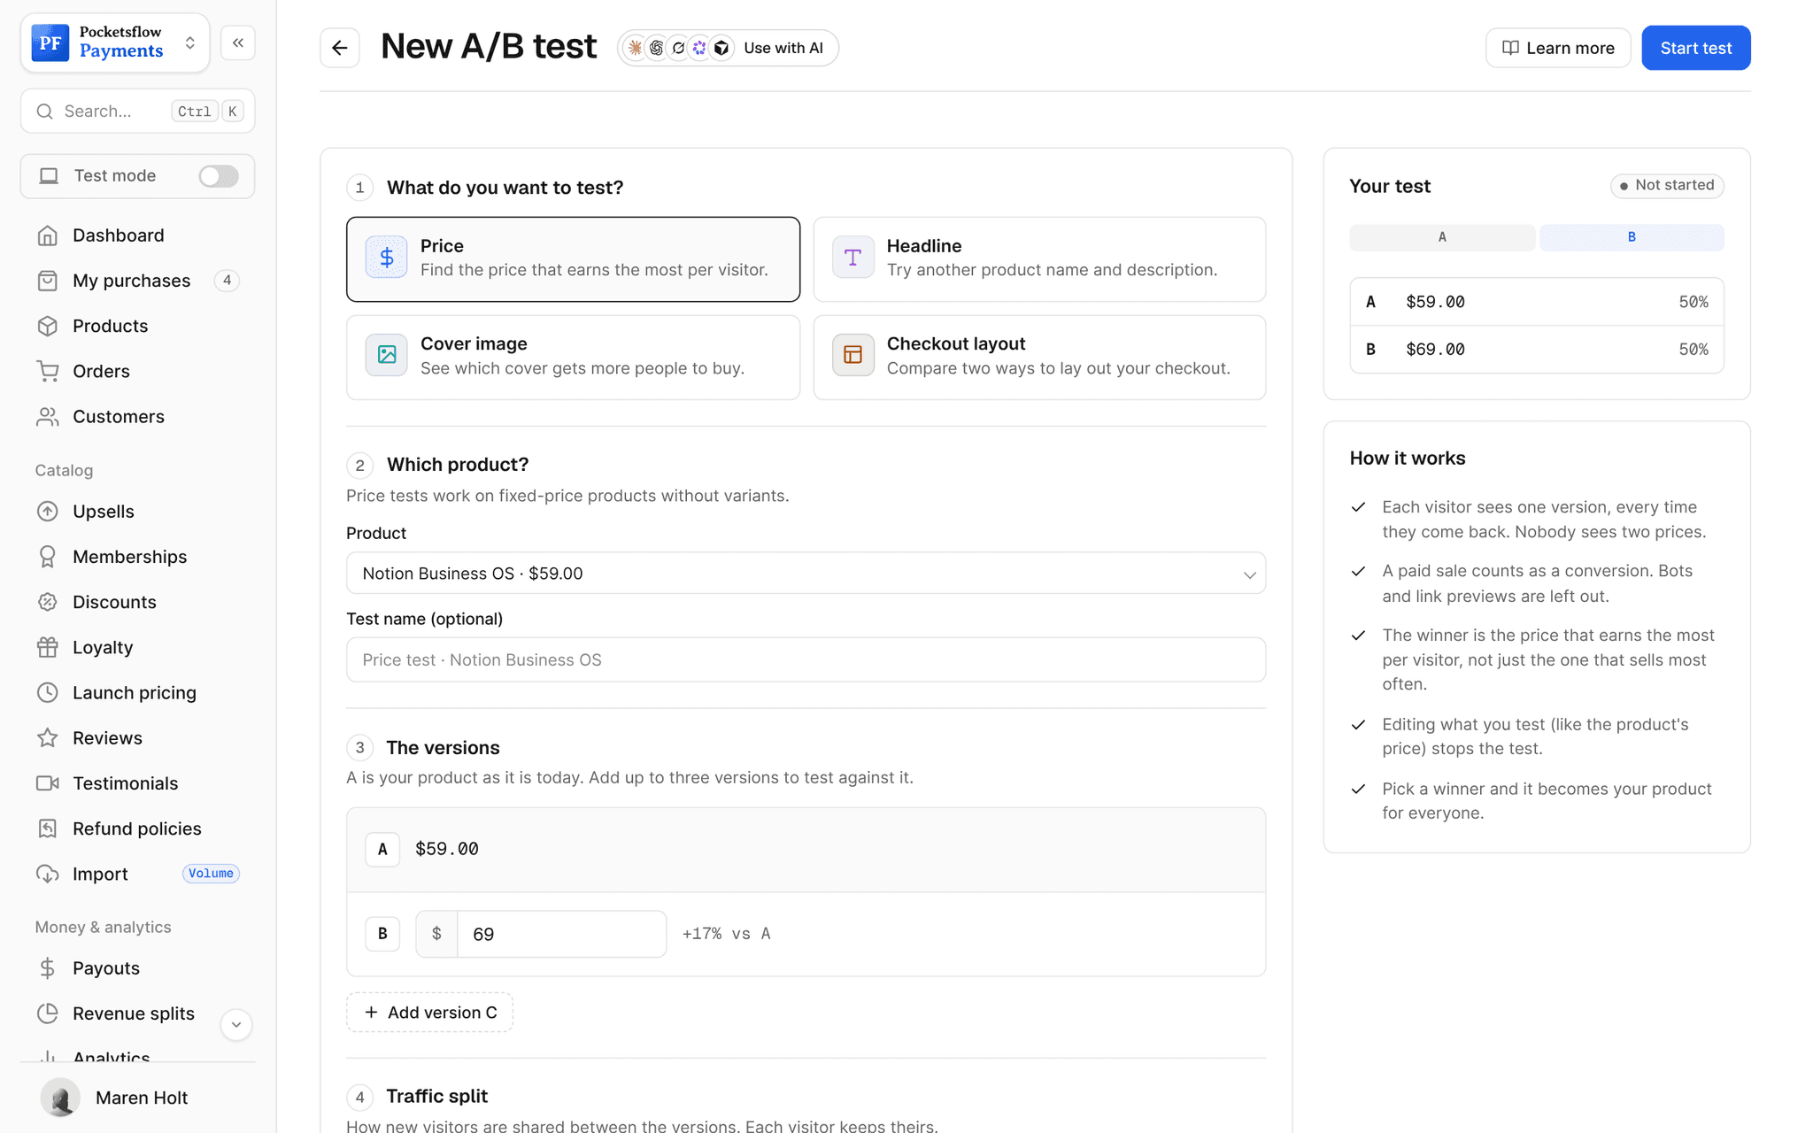The image size is (1813, 1133).
Task: Click the back arrow button
Action: [x=340, y=48]
